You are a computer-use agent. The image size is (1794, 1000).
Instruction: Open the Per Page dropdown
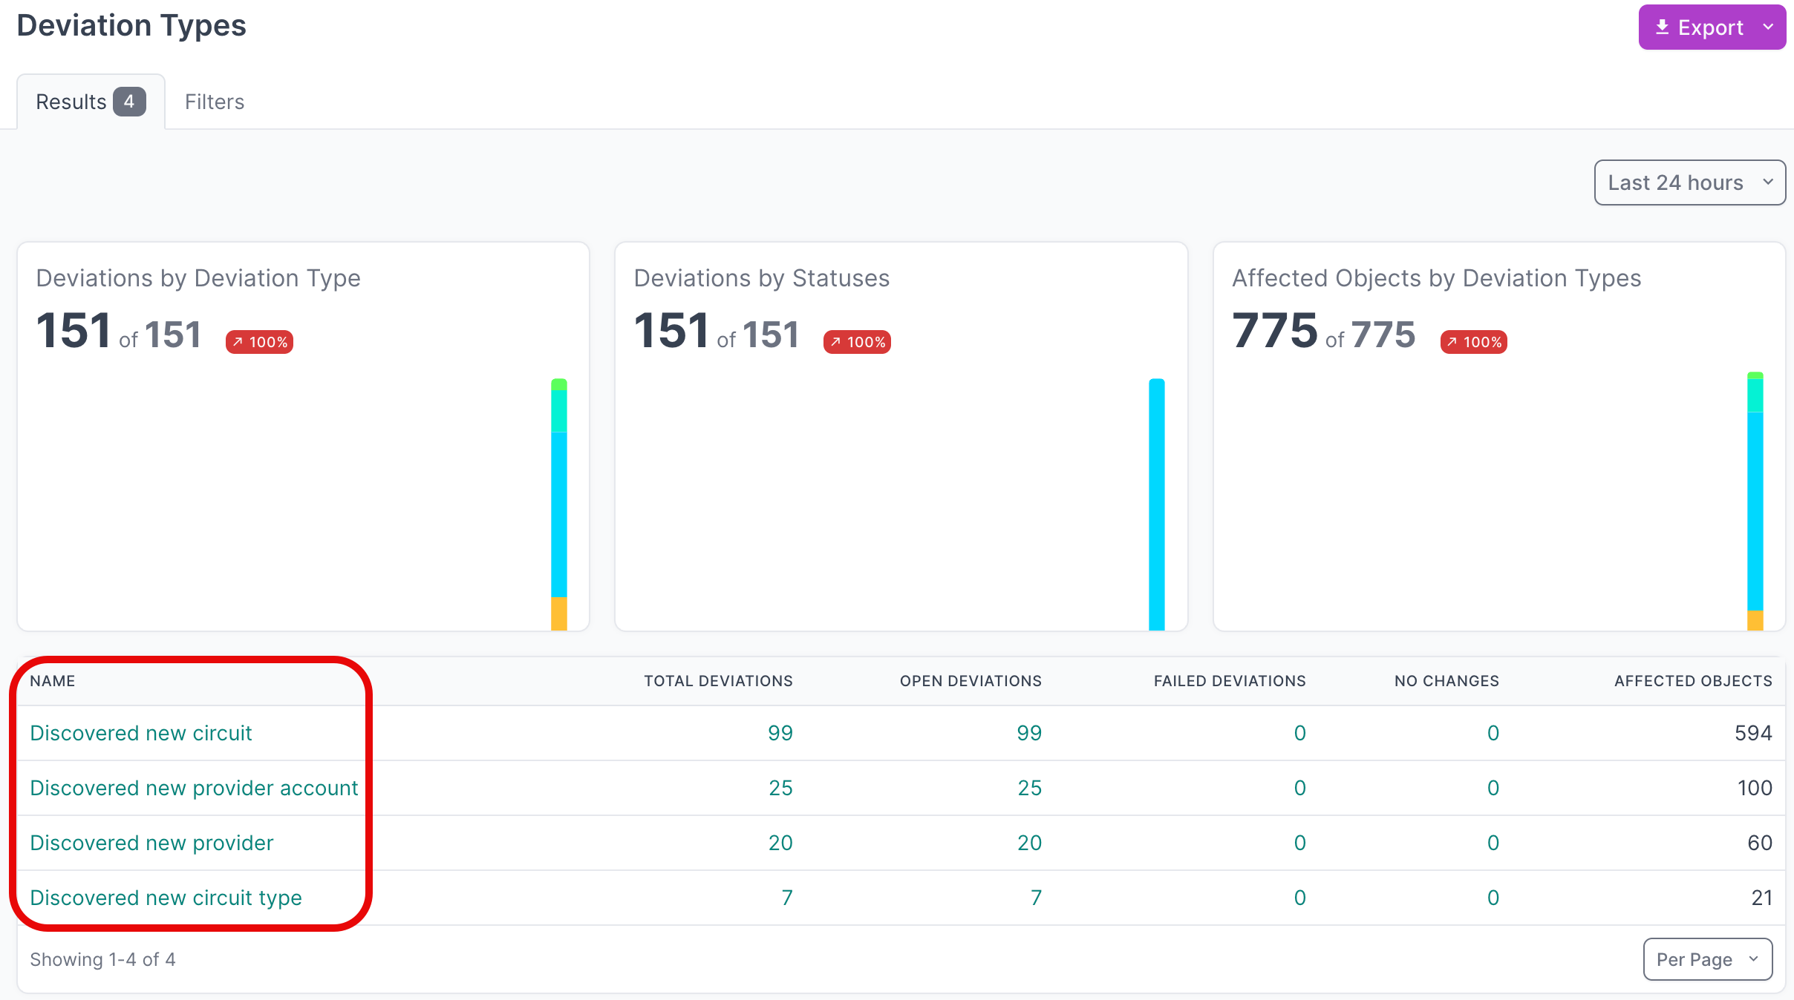coord(1707,958)
